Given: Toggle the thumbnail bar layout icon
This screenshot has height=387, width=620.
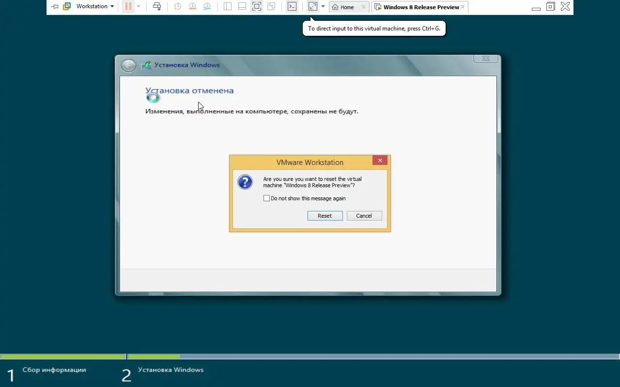Looking at the screenshot, I should [x=242, y=7].
